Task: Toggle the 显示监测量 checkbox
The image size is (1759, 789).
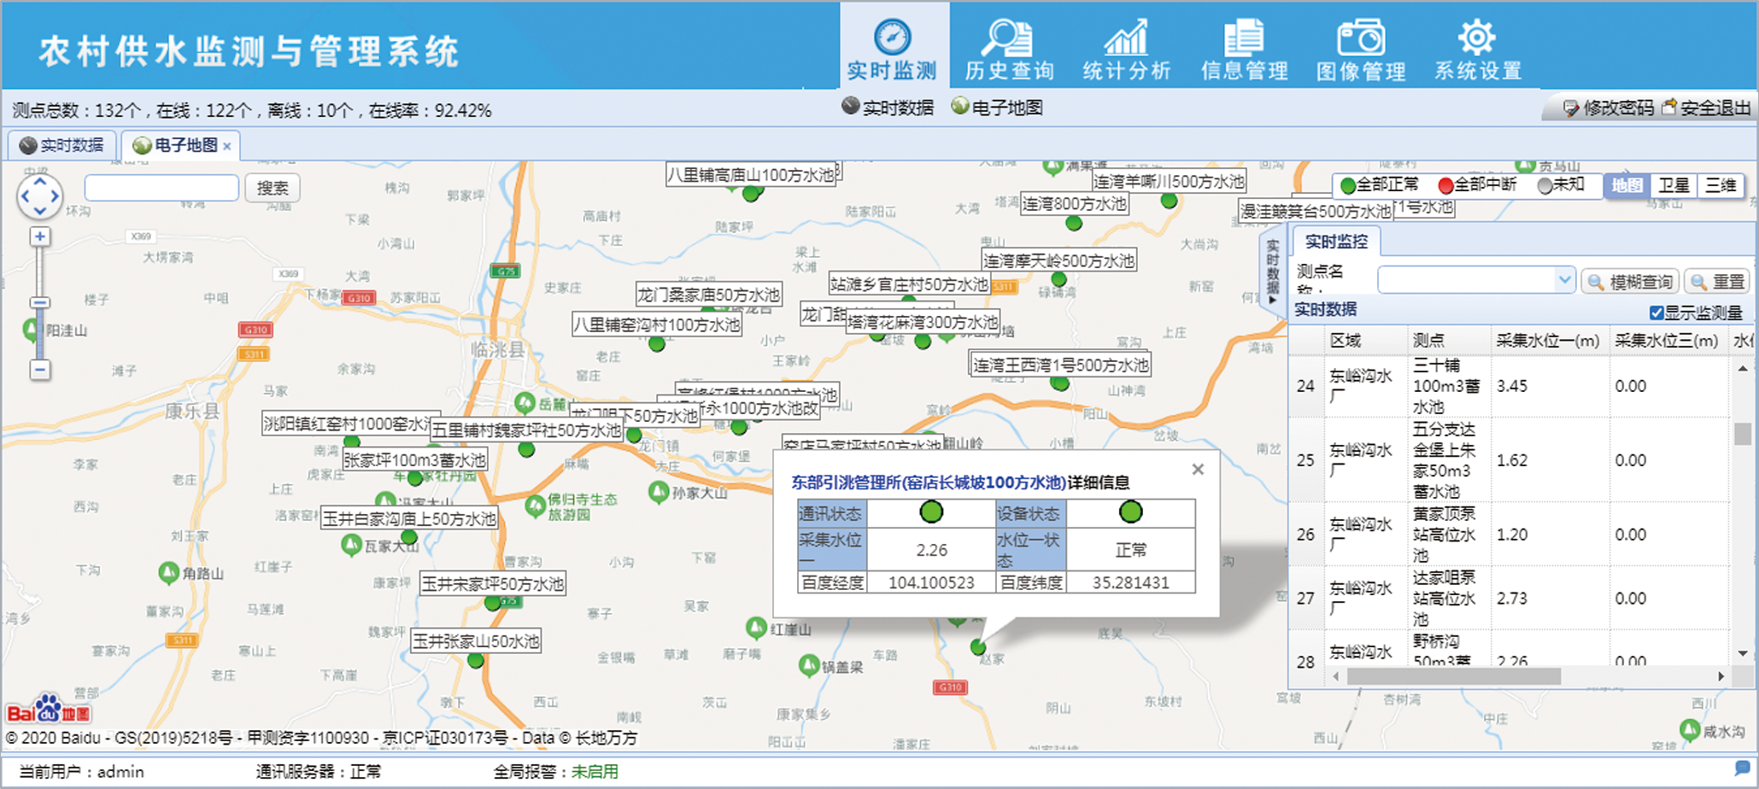Action: pos(1656,313)
